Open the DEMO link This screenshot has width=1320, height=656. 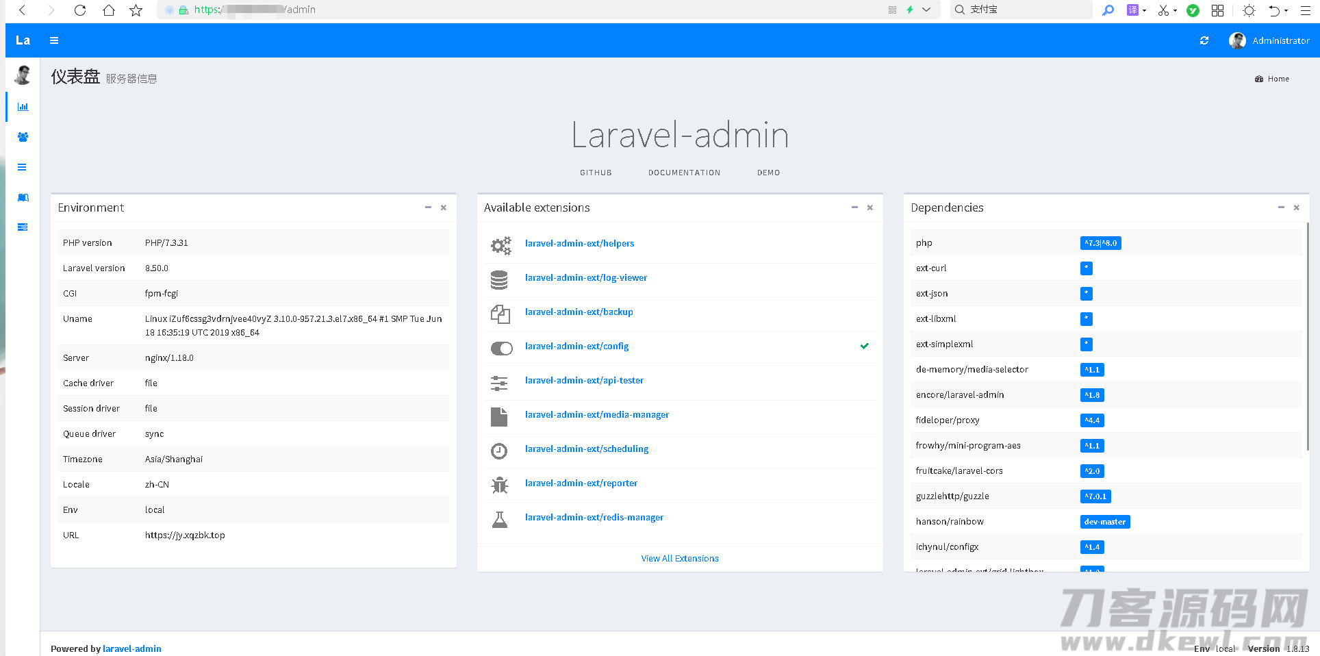tap(768, 173)
